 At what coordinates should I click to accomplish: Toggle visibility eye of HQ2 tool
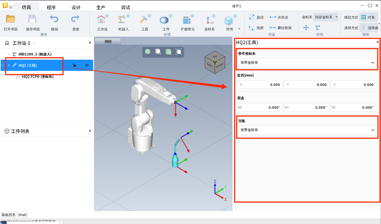(87, 65)
